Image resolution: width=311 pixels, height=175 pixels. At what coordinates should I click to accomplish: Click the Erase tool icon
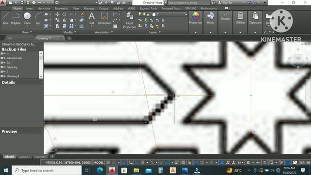(82, 14)
